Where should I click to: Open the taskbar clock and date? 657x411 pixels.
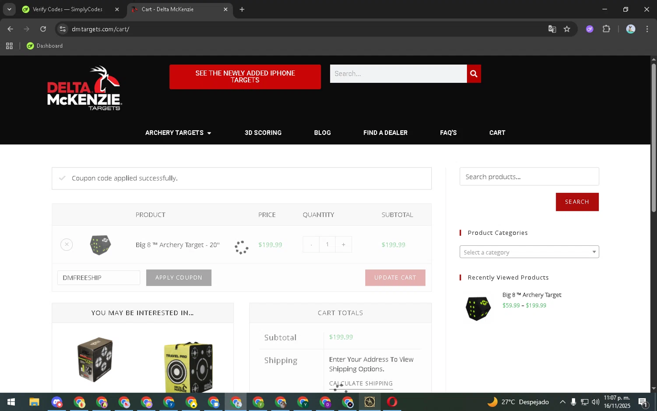[617, 402]
